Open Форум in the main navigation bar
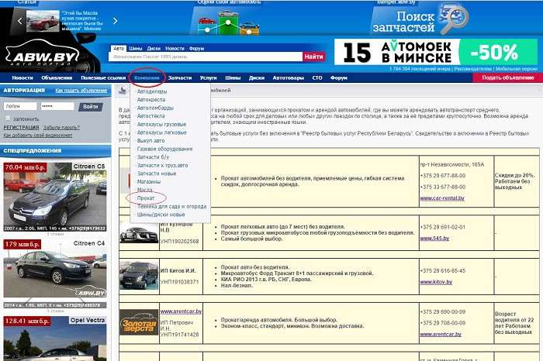 339,77
